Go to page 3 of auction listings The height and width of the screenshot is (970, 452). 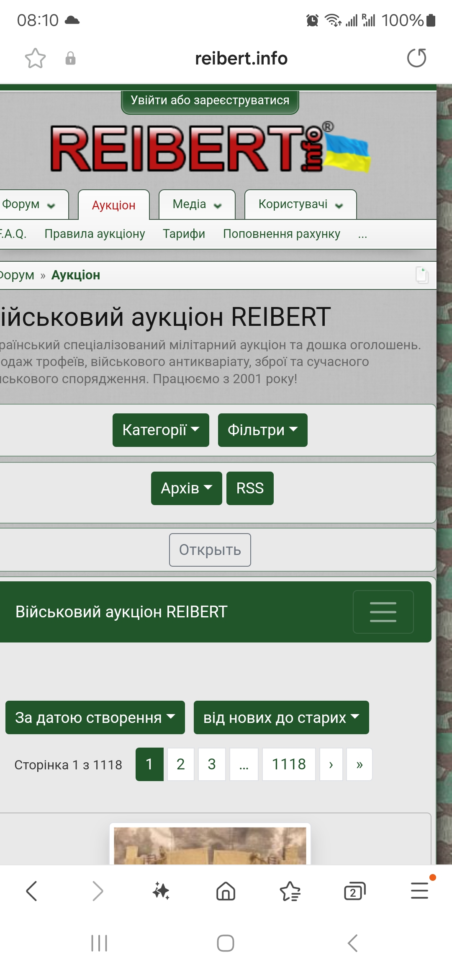pos(212,764)
